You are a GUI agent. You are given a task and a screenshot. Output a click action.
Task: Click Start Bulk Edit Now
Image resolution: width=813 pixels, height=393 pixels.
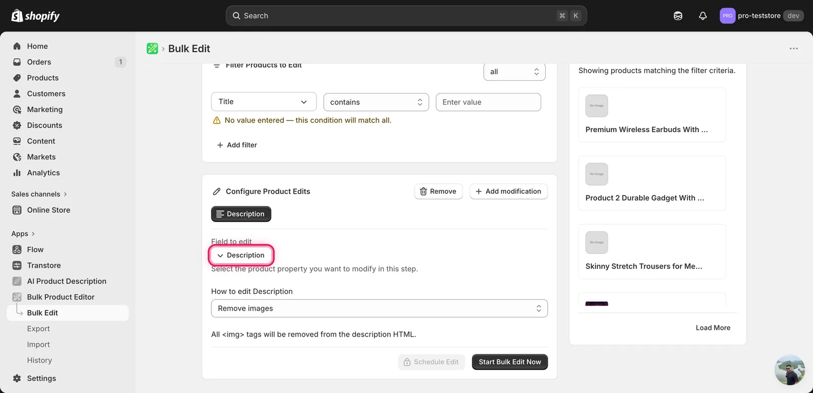pyautogui.click(x=510, y=362)
